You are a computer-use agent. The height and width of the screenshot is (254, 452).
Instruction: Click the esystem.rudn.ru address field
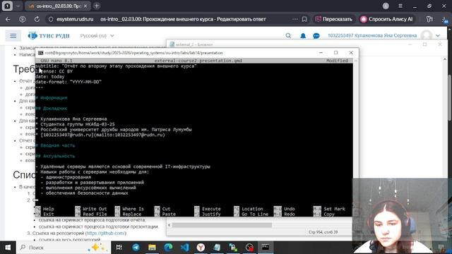click(75, 19)
